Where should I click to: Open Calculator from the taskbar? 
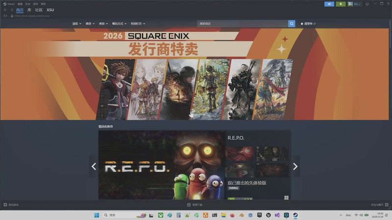(178, 215)
